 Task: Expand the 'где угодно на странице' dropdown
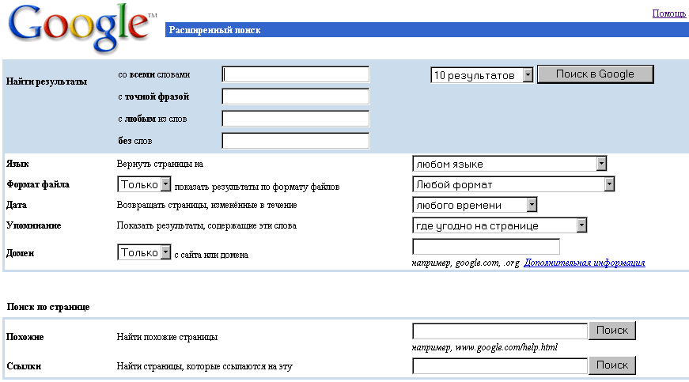[x=500, y=225]
